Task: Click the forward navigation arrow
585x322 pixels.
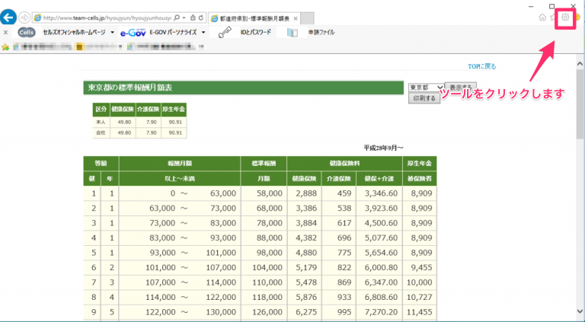Action: 24,18
